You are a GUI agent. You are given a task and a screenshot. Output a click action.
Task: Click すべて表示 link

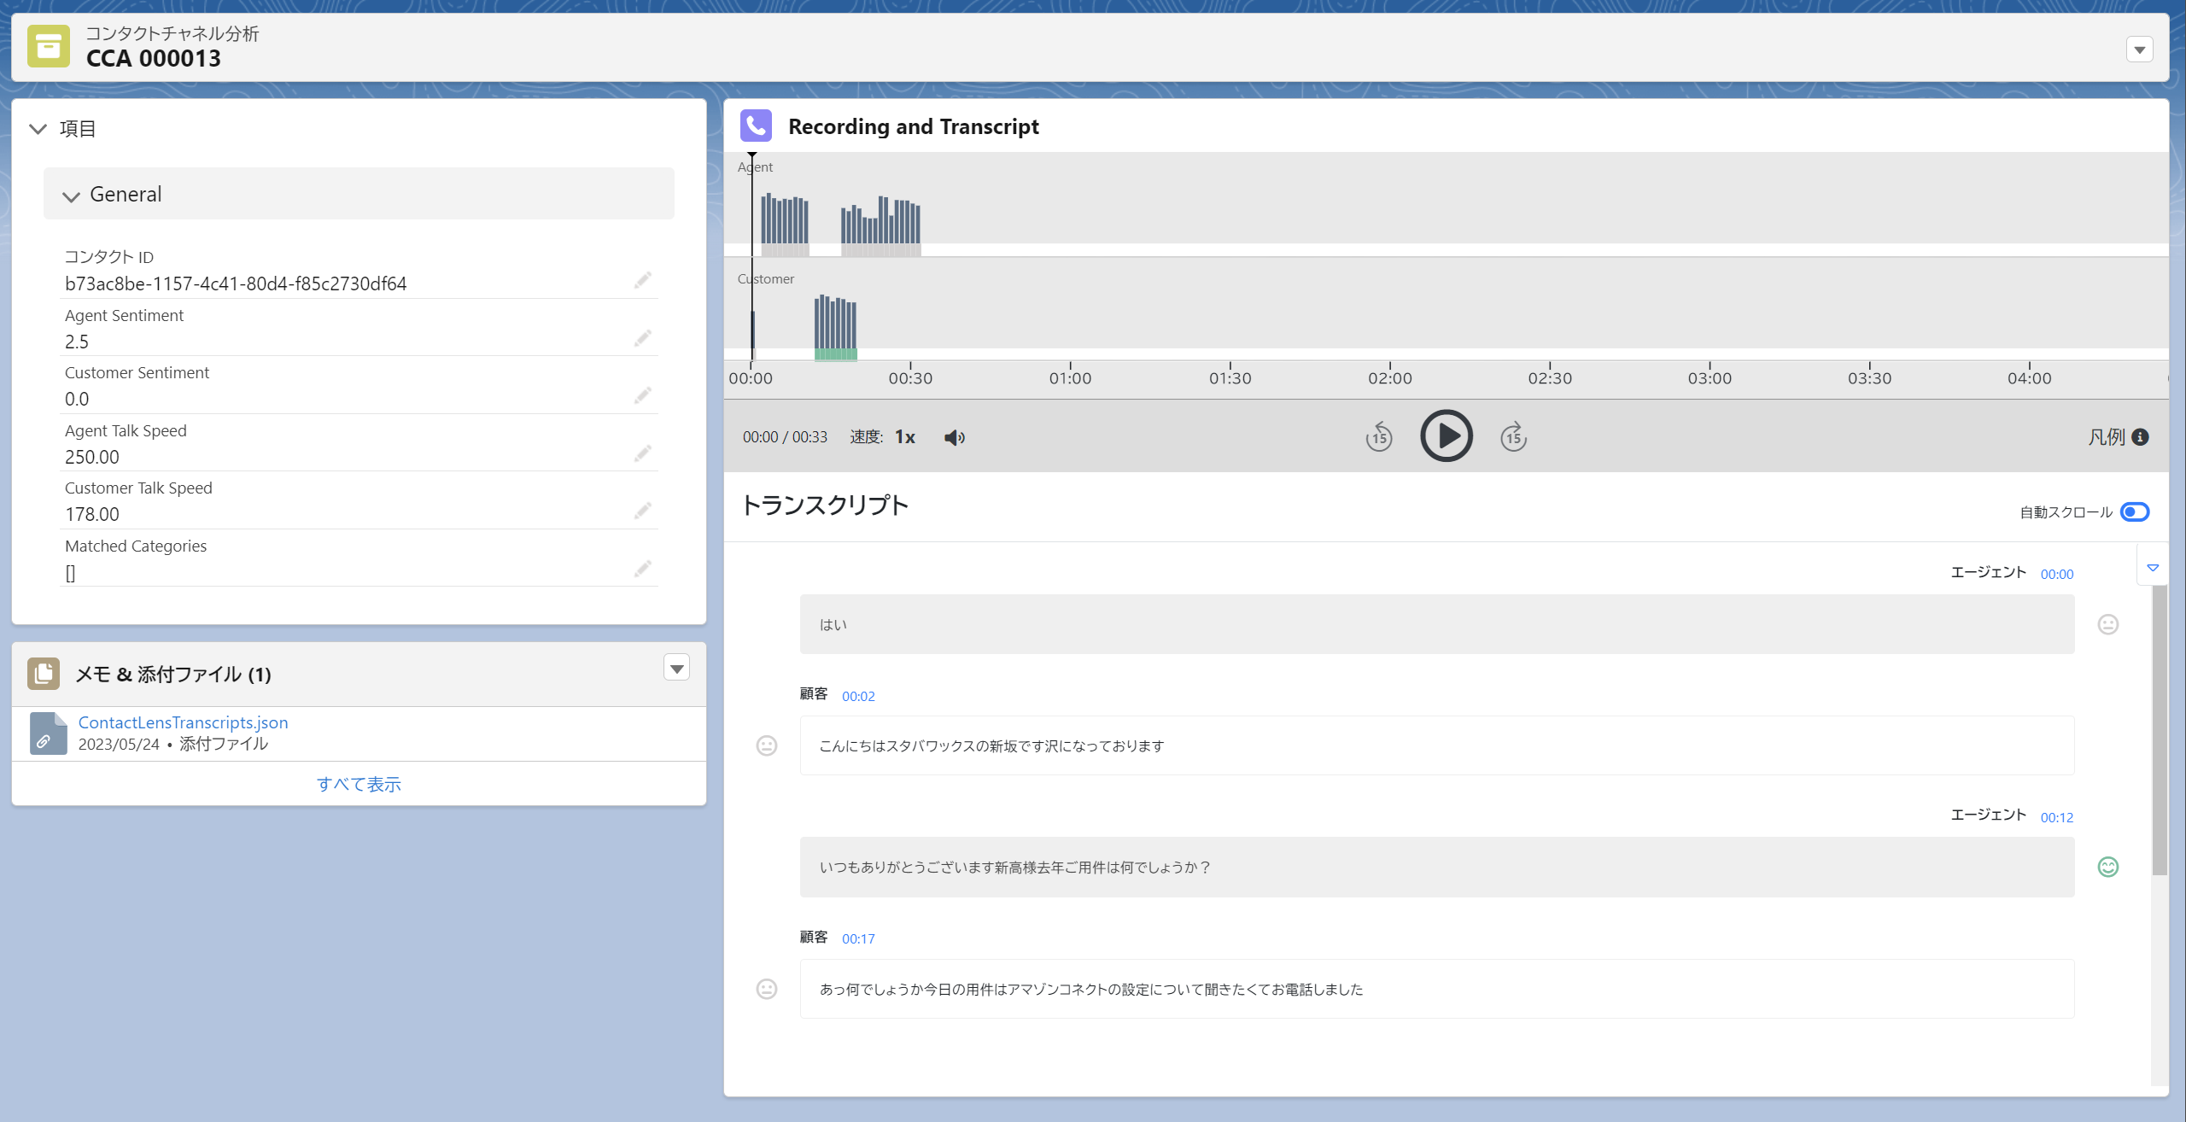(359, 784)
